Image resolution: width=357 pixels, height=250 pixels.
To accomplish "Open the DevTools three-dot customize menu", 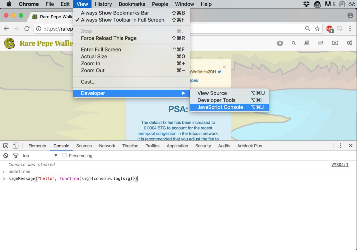I will [341, 146].
